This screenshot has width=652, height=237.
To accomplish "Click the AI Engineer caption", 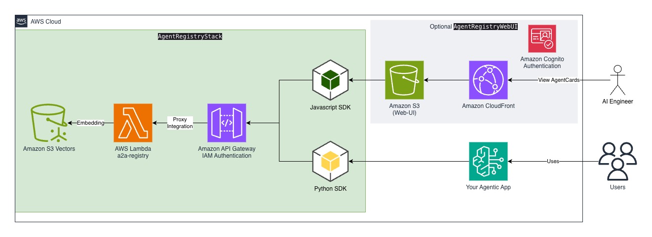I will (617, 102).
